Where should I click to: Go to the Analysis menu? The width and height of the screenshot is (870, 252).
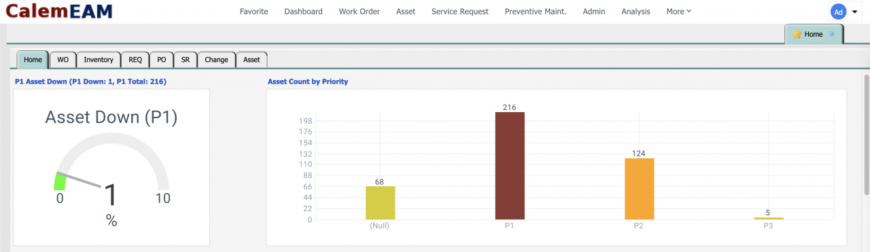click(x=636, y=12)
